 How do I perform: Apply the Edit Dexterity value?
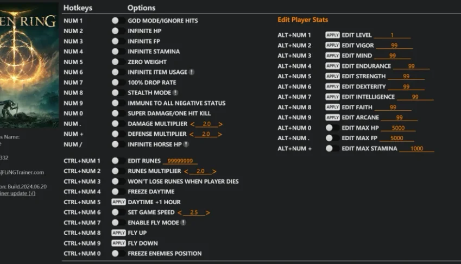tap(332, 86)
